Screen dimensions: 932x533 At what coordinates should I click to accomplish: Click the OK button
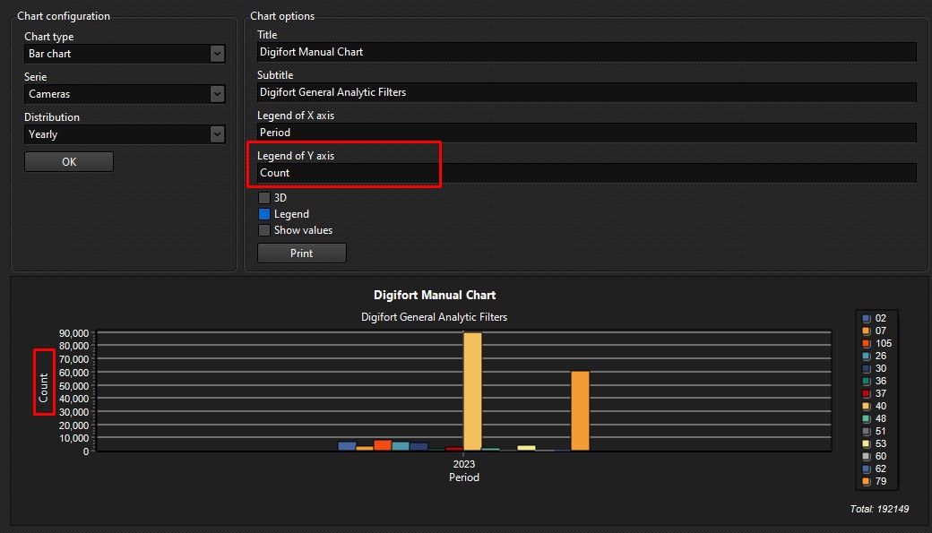point(69,161)
